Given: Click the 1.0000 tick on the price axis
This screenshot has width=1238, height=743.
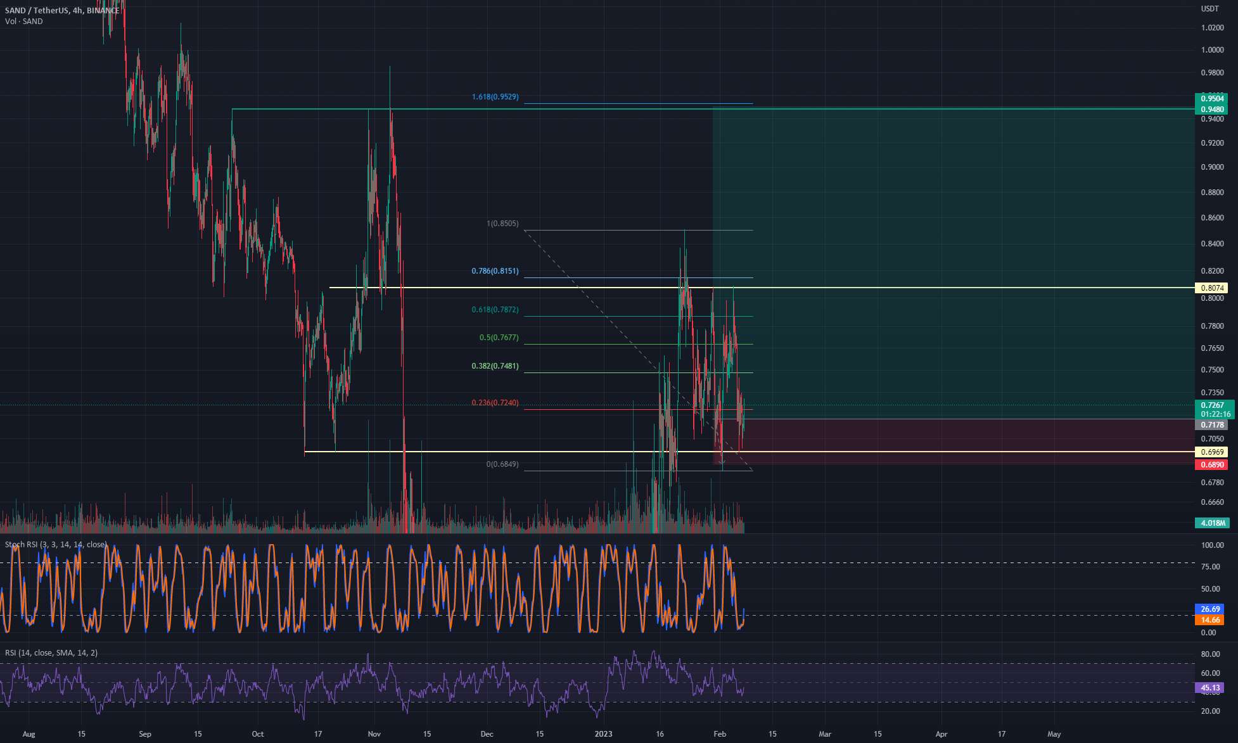Looking at the screenshot, I should (1213, 50).
